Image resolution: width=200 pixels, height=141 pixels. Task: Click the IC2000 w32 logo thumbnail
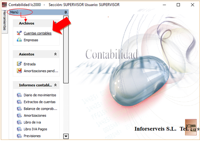point(191,127)
